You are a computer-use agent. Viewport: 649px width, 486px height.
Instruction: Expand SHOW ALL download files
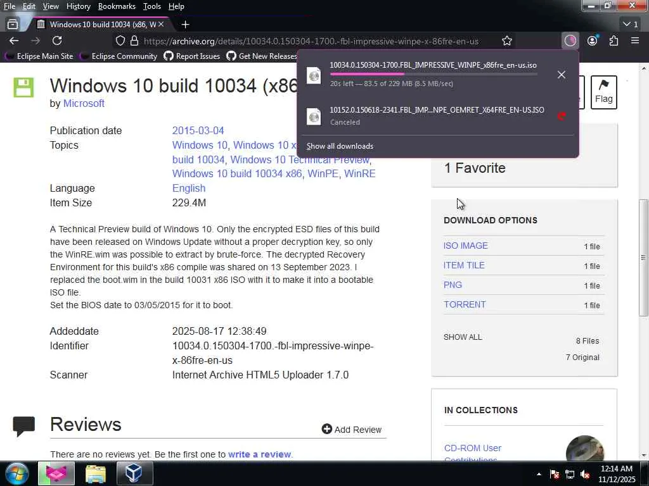click(x=463, y=337)
